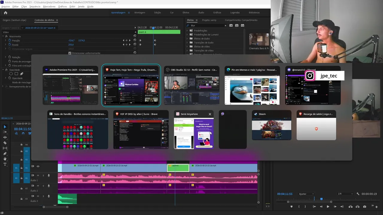Click Export Frame camera icon
383x215 pixels.
tap(364, 206)
